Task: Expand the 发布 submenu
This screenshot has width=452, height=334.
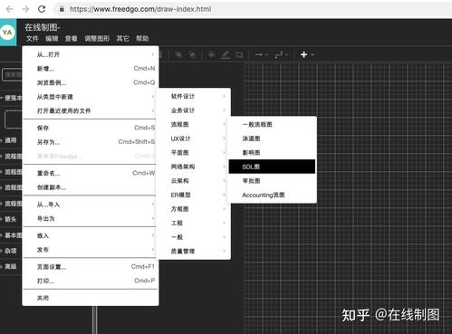Action: click(91, 250)
